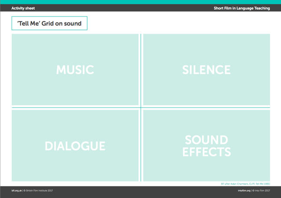Click 'Short Film in Language Teaching' header
Screen dimensions: 281x198
tap(242, 8)
